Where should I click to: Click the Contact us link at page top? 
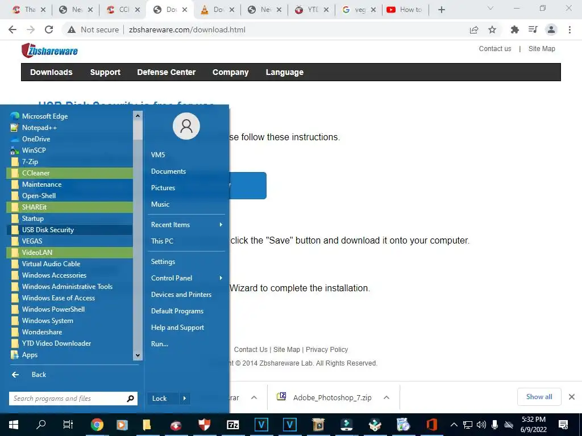(495, 49)
